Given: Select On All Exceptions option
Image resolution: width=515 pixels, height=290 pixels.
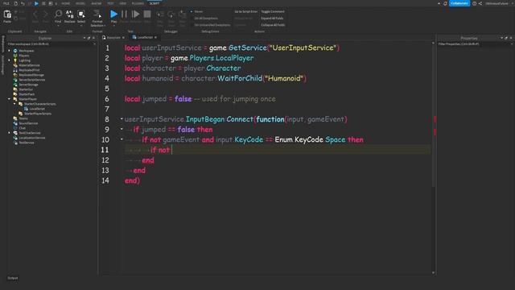Looking at the screenshot, I should point(204,19).
